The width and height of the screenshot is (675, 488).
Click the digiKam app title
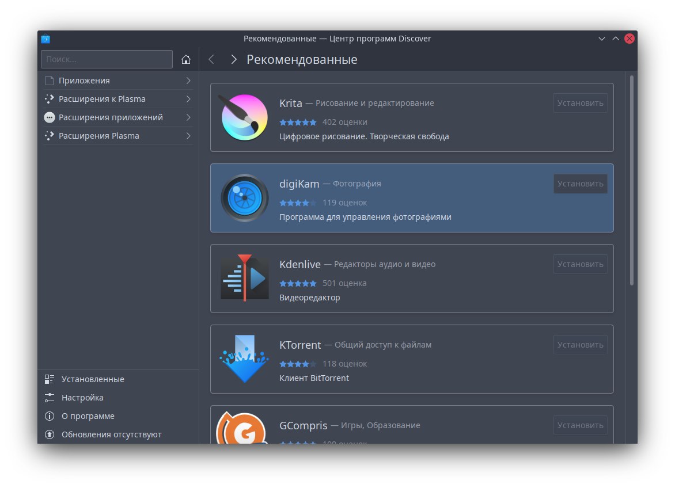pos(299,184)
